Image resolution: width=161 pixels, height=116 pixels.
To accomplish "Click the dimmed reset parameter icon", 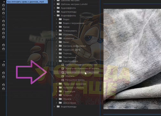I will pos(4,17).
